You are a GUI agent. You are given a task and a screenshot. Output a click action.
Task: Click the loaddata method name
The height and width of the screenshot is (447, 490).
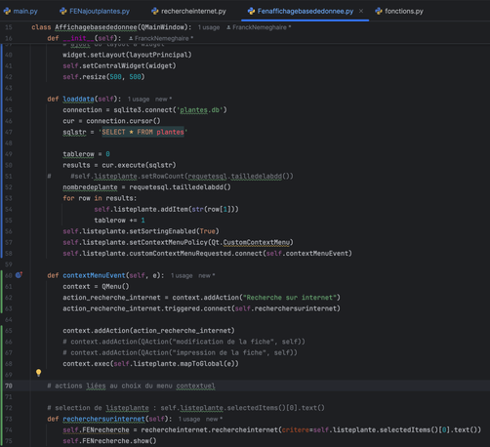[x=78, y=99]
